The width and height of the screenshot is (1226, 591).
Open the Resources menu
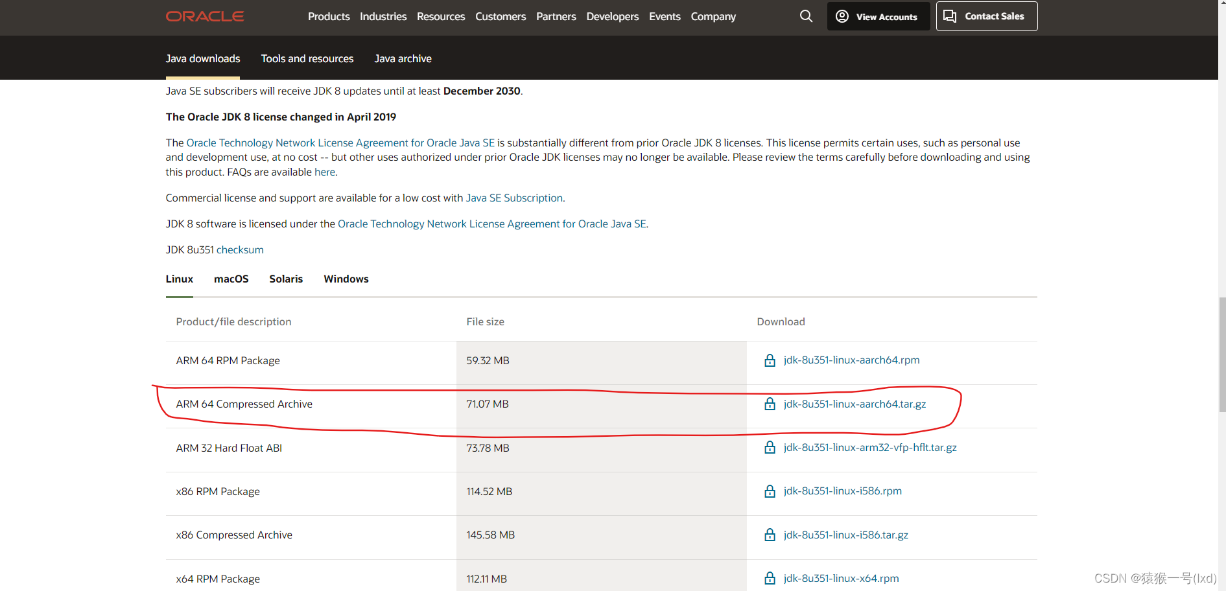pyautogui.click(x=441, y=16)
